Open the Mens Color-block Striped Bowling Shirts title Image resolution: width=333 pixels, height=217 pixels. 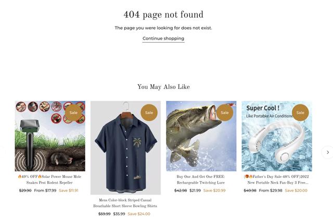click(125, 203)
